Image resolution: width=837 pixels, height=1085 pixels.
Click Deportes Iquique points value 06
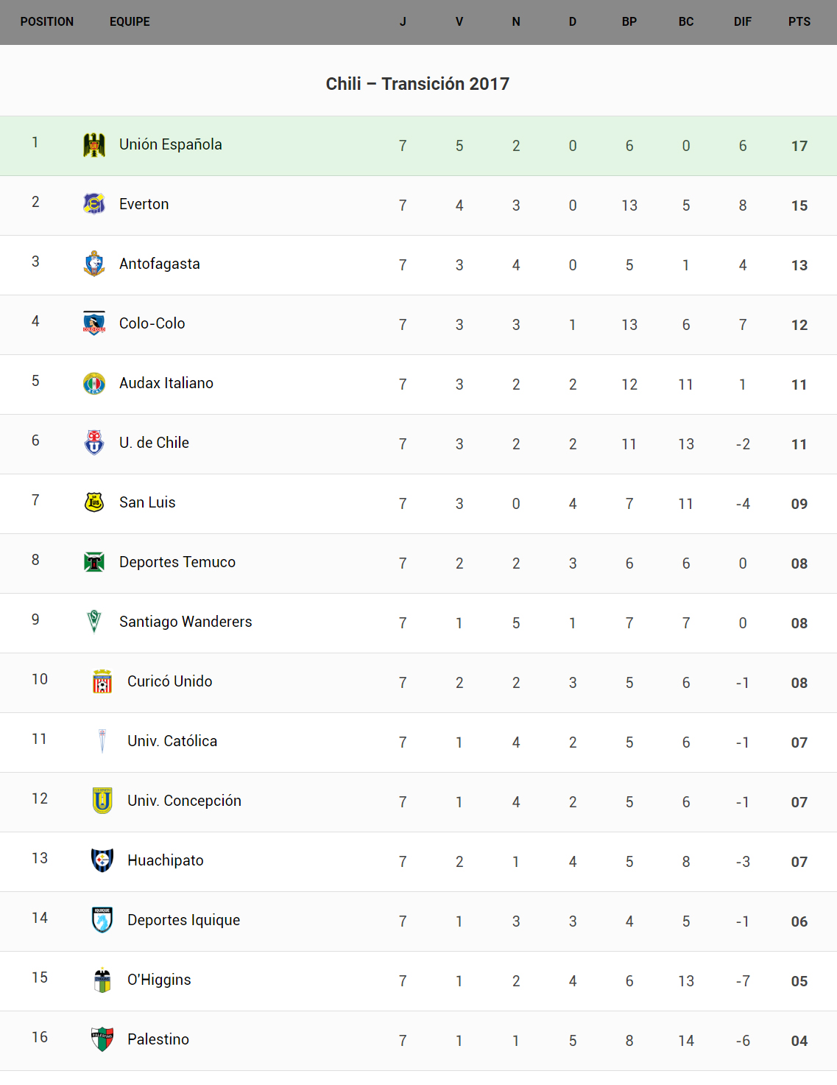click(799, 921)
